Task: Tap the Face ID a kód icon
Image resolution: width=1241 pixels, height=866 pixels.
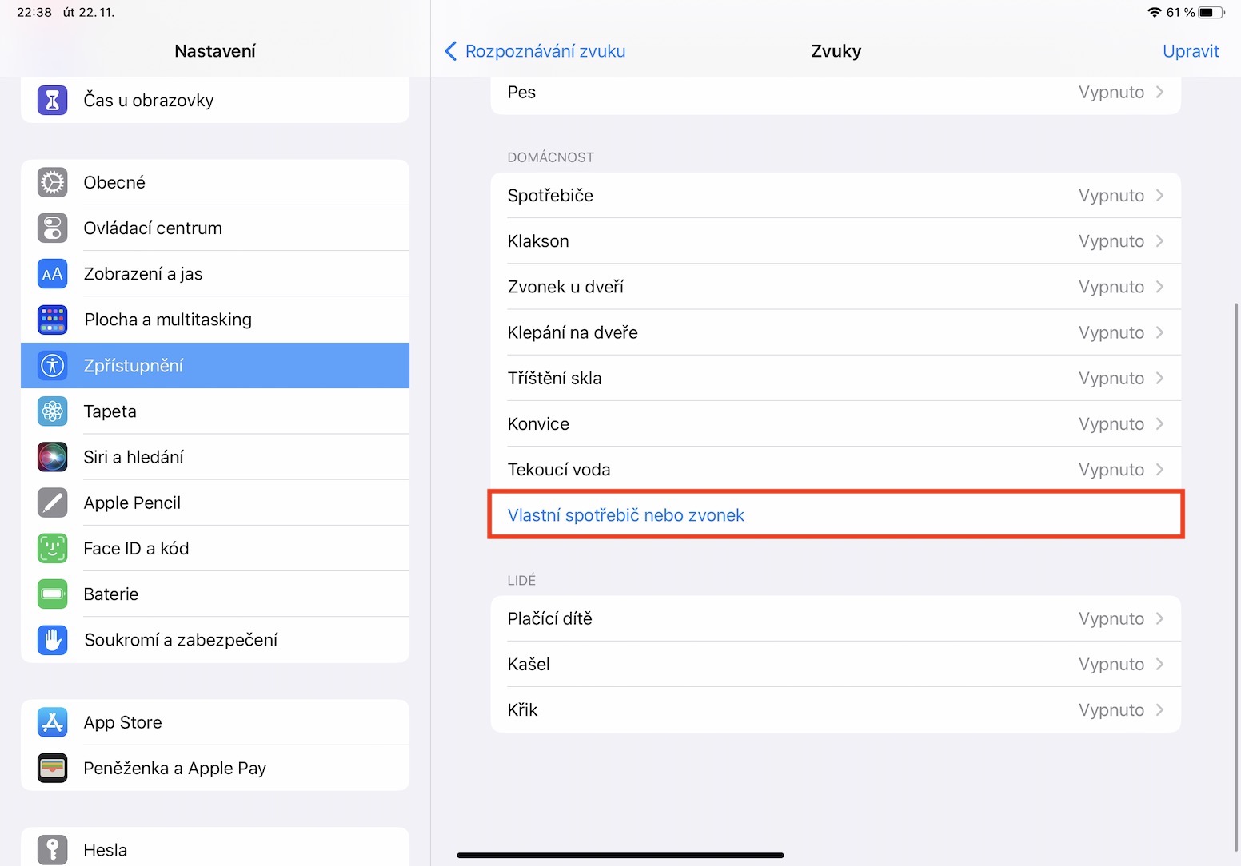Action: 53,548
